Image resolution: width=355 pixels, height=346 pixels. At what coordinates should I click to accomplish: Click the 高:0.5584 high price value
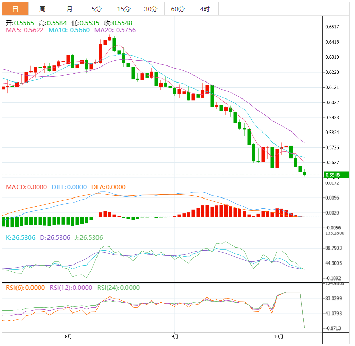click(x=53, y=23)
